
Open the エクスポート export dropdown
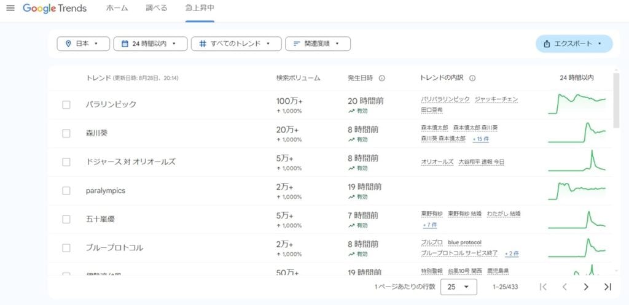574,44
